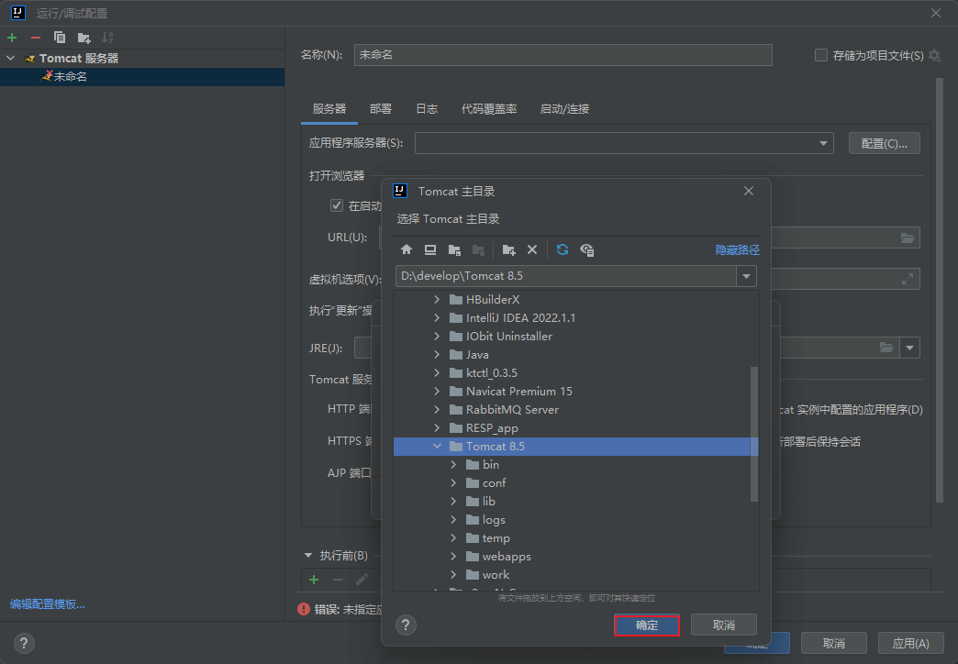Open help in run configuration window
958x664 pixels.
[24, 643]
